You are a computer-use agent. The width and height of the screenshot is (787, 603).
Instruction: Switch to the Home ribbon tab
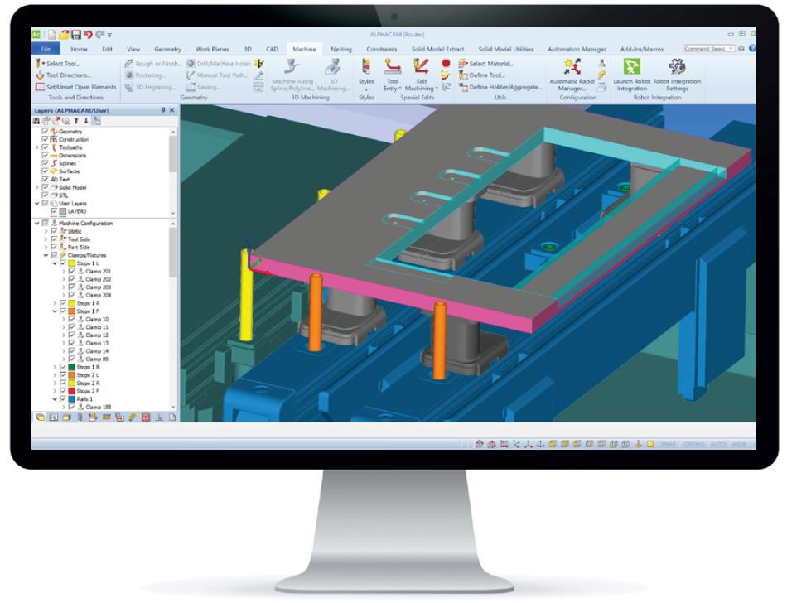79,49
